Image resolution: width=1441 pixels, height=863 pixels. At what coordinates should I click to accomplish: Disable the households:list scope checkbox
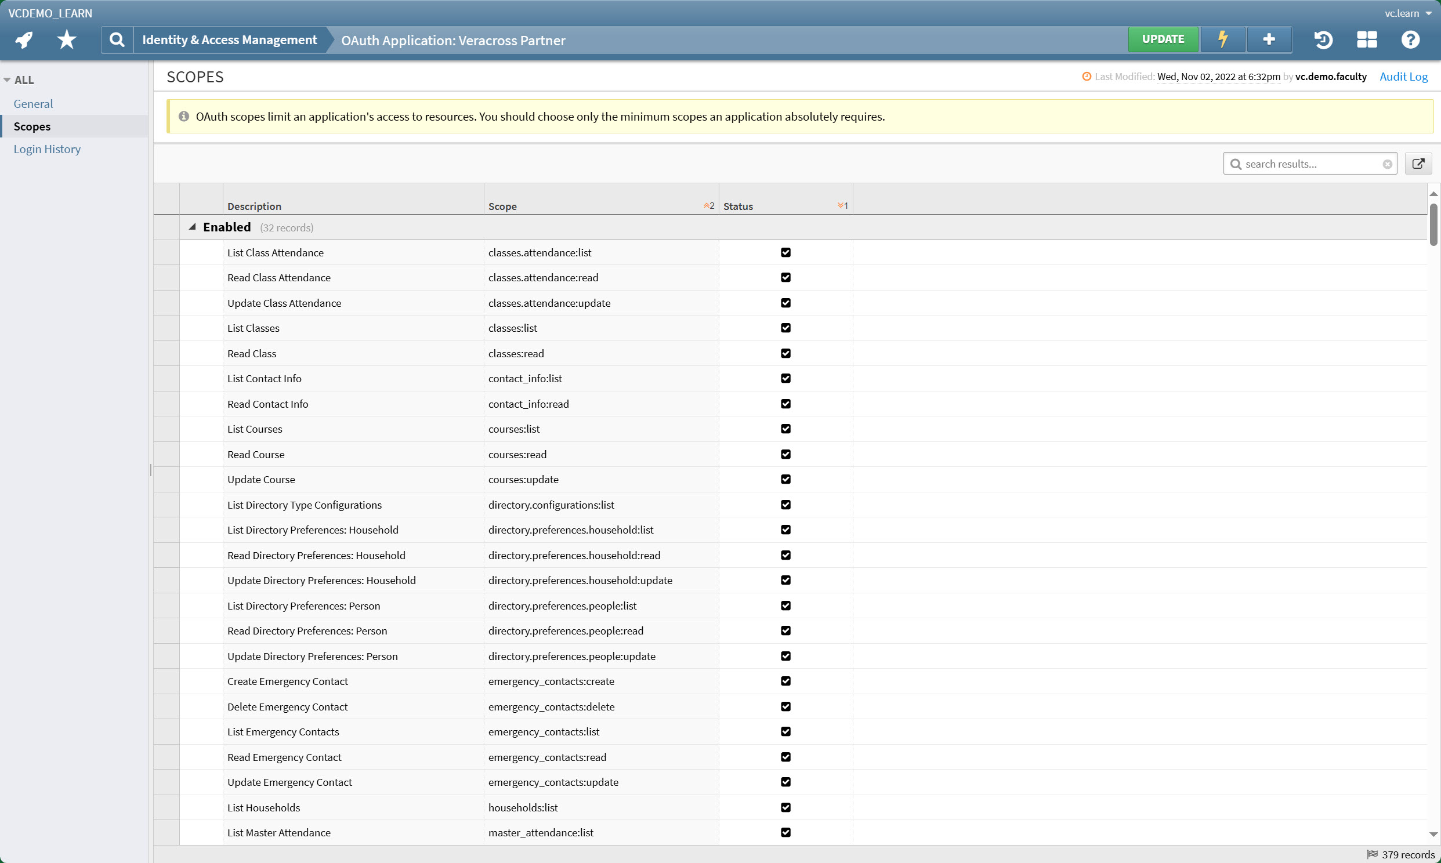point(785,807)
